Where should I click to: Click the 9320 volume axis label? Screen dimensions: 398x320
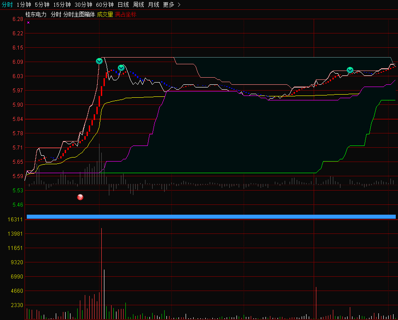coord(17,262)
